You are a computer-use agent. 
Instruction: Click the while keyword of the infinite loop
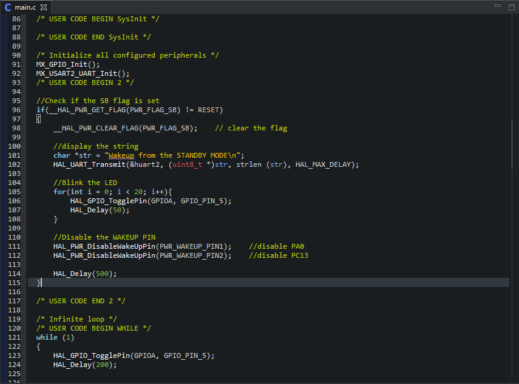pos(47,337)
